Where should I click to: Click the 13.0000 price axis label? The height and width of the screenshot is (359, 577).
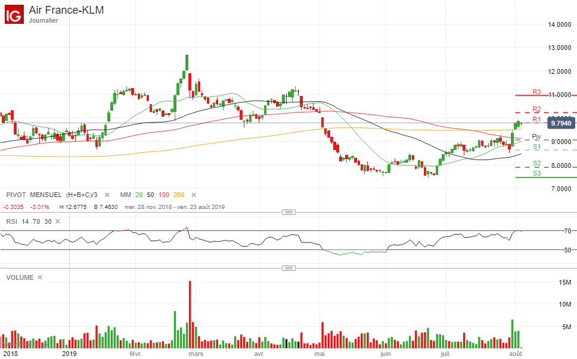tap(559, 48)
